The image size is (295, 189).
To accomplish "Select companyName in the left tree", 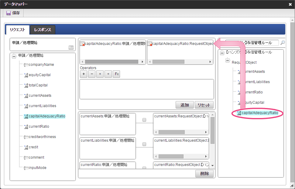I will pos(41,65).
